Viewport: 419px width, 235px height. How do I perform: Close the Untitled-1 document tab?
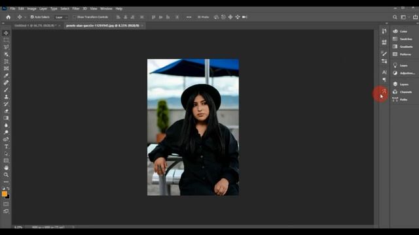point(60,25)
